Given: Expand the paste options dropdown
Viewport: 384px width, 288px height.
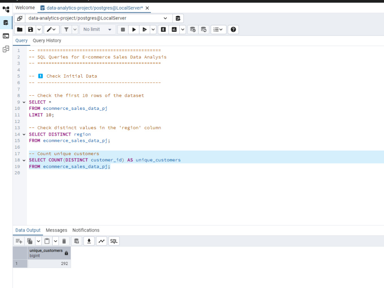Looking at the screenshot, I should pos(56,241).
